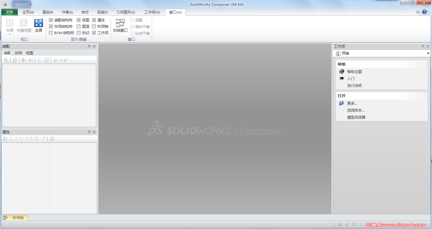Enable the BOM 结构树 checkbox
The width and height of the screenshot is (432, 229).
coord(51,33)
